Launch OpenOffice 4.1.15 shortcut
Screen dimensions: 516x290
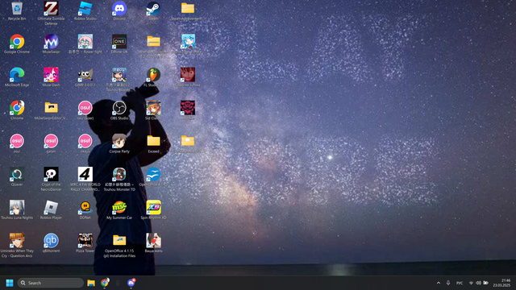pyautogui.click(x=153, y=176)
